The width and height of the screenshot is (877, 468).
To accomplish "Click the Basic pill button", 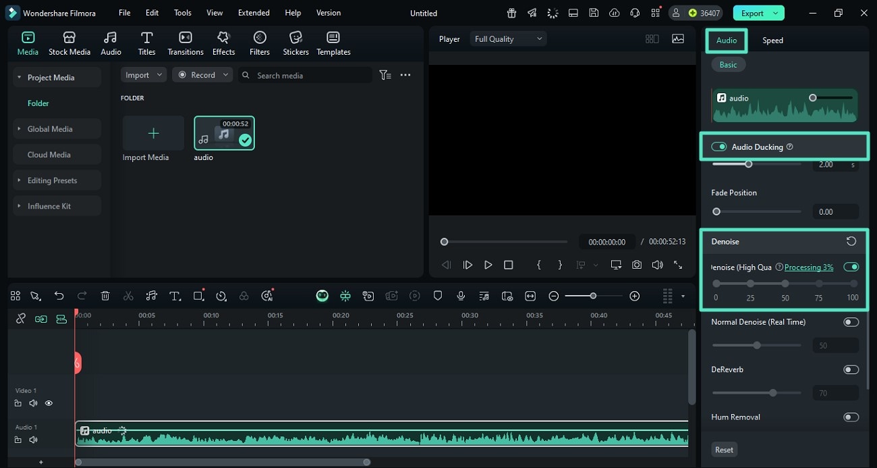I will point(728,65).
